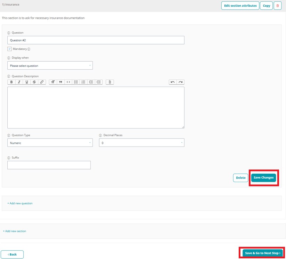Open the heading text size tool
The width and height of the screenshot is (286, 259).
(53, 82)
